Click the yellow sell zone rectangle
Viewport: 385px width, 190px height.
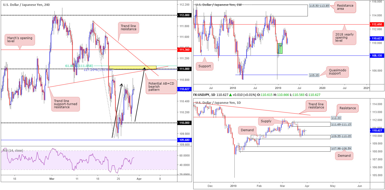click(133, 68)
